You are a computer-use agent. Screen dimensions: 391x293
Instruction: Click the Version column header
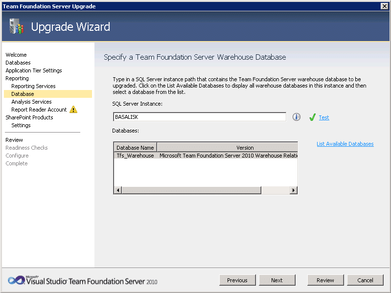tap(228, 148)
